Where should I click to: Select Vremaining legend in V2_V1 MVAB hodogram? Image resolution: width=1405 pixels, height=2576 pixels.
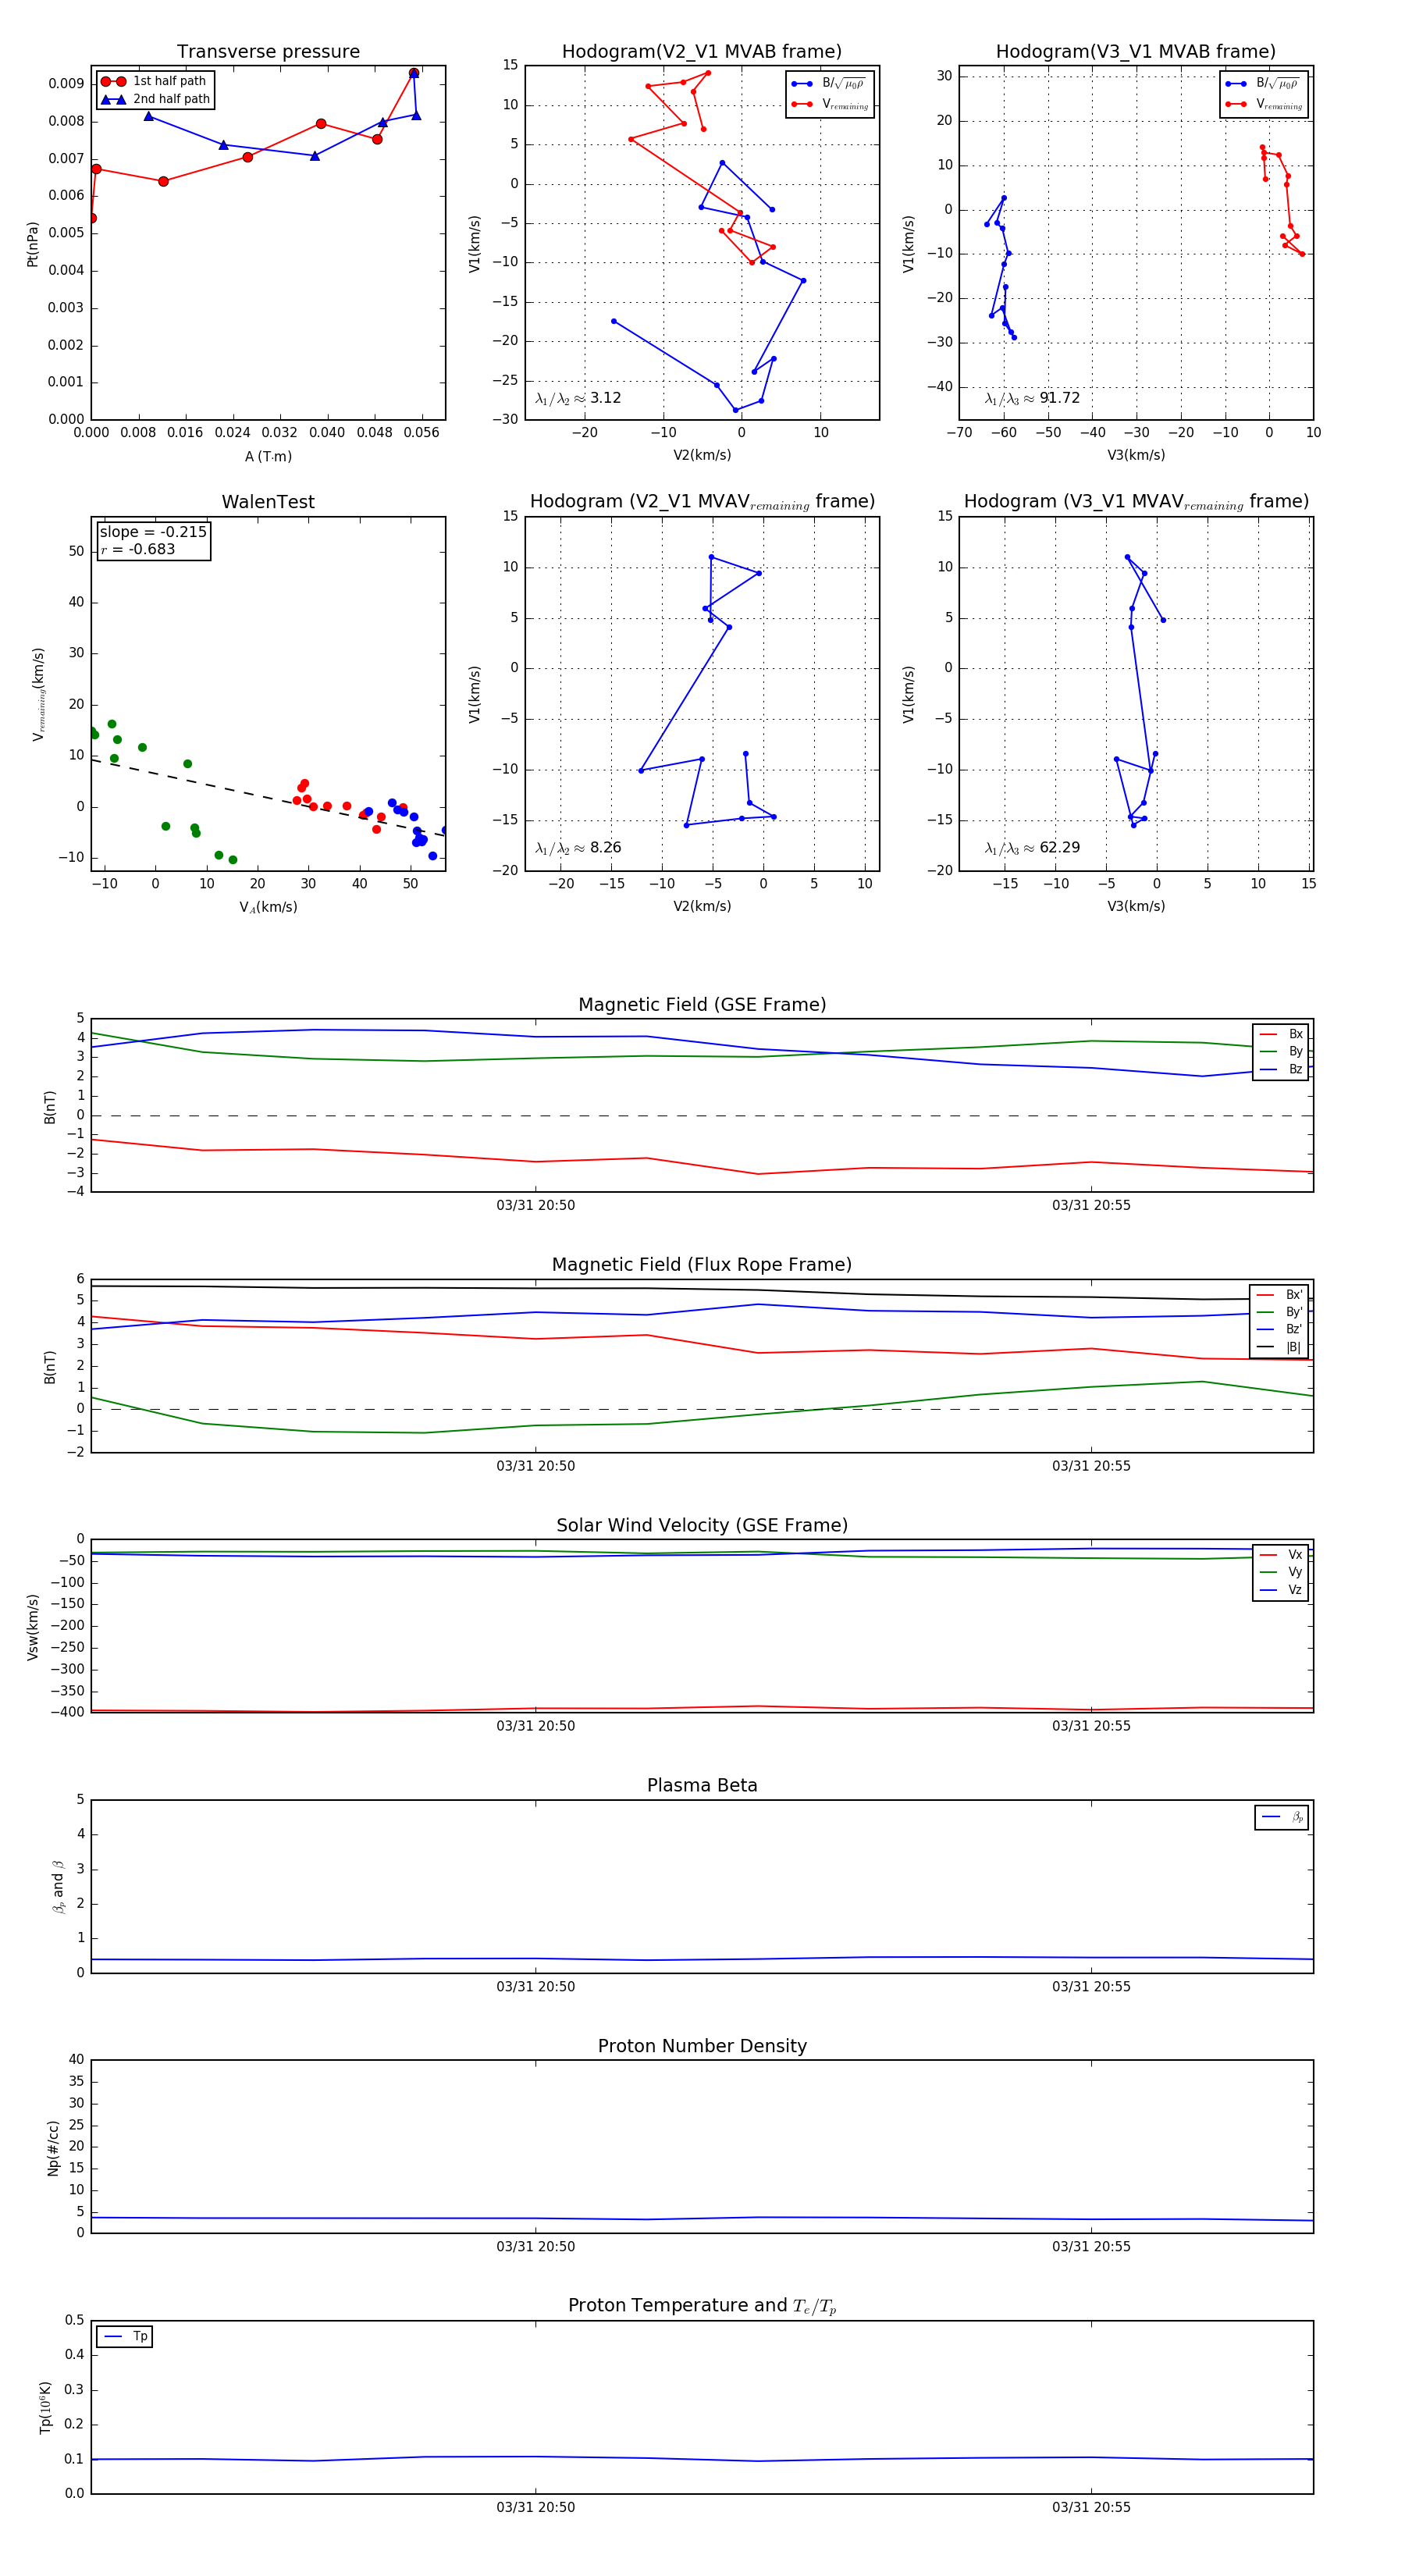830,104
